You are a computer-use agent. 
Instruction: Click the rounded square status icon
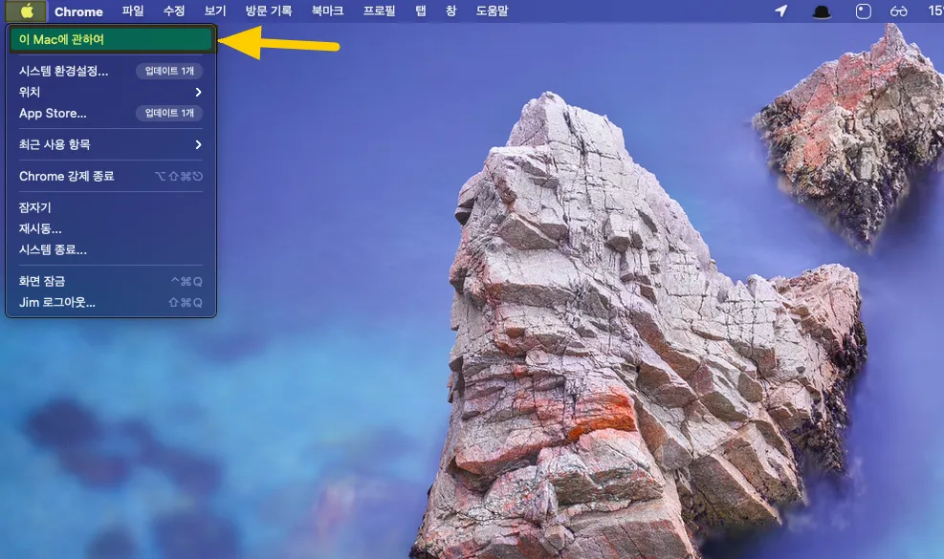tap(864, 11)
